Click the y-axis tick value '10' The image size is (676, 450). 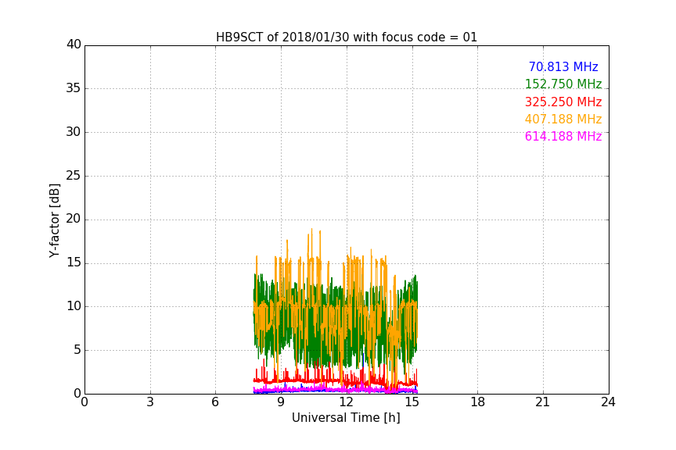click(x=74, y=306)
